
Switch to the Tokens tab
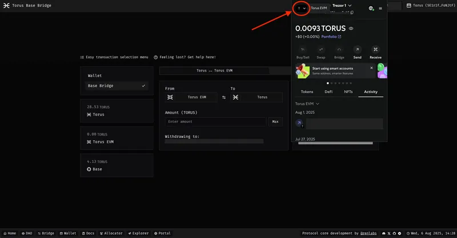307,92
